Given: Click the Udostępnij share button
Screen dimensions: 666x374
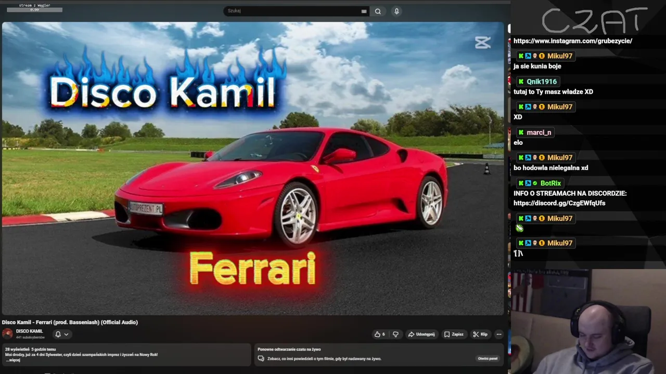Looking at the screenshot, I should (x=421, y=335).
